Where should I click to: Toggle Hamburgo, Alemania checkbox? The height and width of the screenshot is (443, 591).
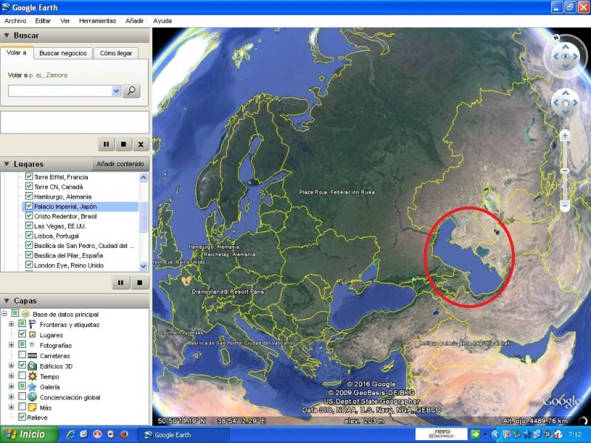click(29, 196)
